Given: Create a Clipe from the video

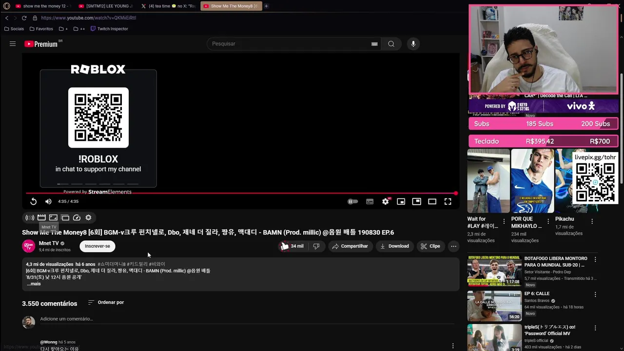Looking at the screenshot, I should tap(430, 246).
